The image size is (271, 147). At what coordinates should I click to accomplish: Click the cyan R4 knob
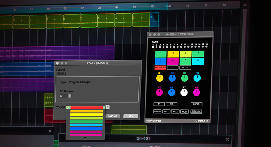click(x=197, y=78)
